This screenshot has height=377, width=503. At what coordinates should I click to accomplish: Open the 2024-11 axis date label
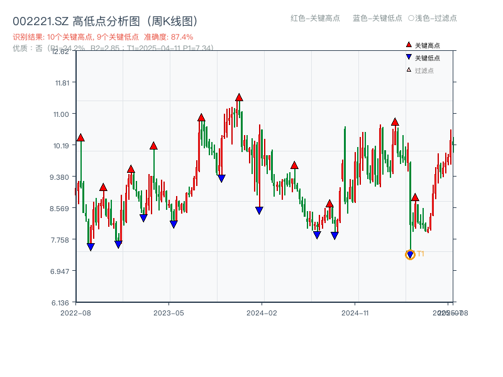tap(357, 312)
